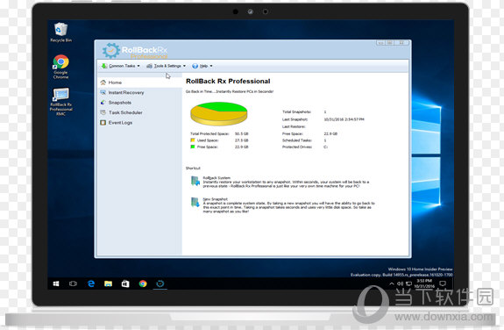This screenshot has width=504, height=330.
Task: Click the yellow Used Space legend swatch
Action: pos(193,140)
